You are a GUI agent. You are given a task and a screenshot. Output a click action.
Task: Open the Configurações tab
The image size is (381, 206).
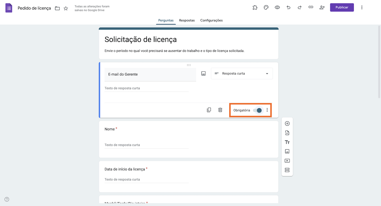[211, 20]
